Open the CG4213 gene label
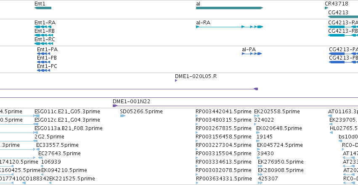This screenshot has width=358, height=185. 338,12
